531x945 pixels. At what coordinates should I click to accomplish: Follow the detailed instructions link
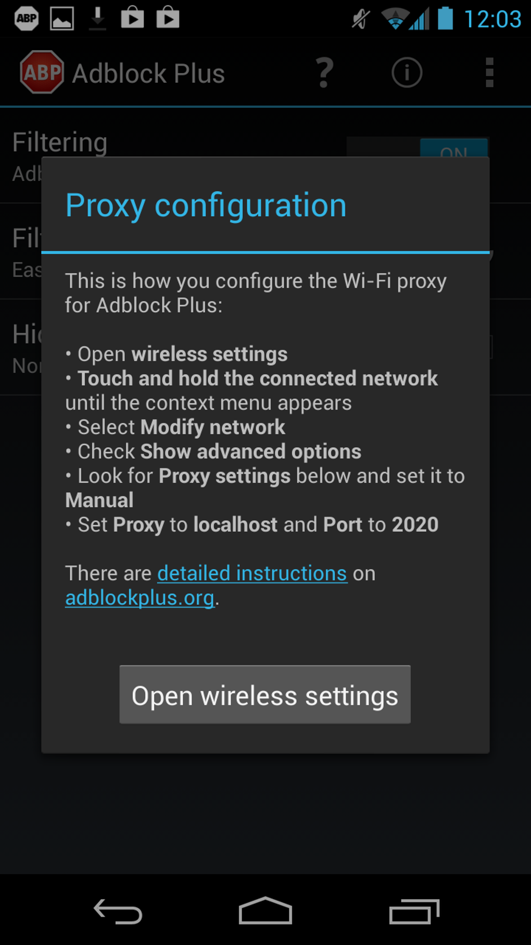(x=252, y=573)
